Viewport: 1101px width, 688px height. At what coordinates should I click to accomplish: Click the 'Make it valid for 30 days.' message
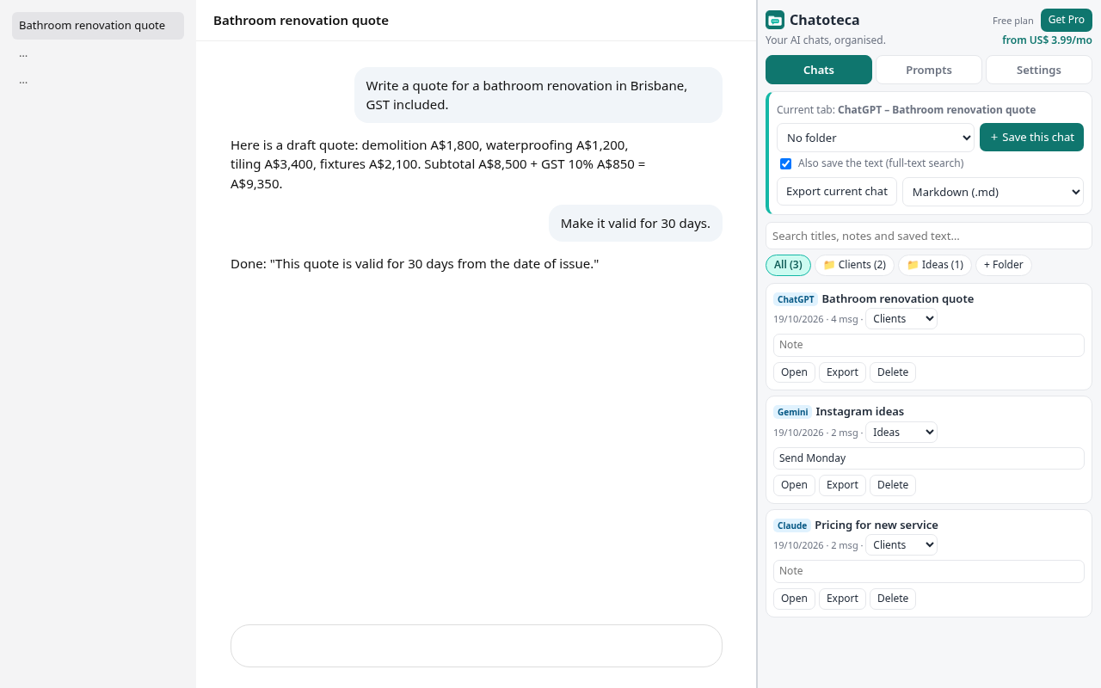[636, 224]
